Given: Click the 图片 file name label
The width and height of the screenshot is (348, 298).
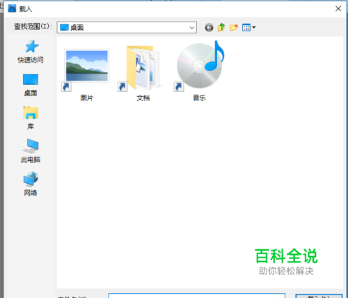Looking at the screenshot, I should click(87, 98).
